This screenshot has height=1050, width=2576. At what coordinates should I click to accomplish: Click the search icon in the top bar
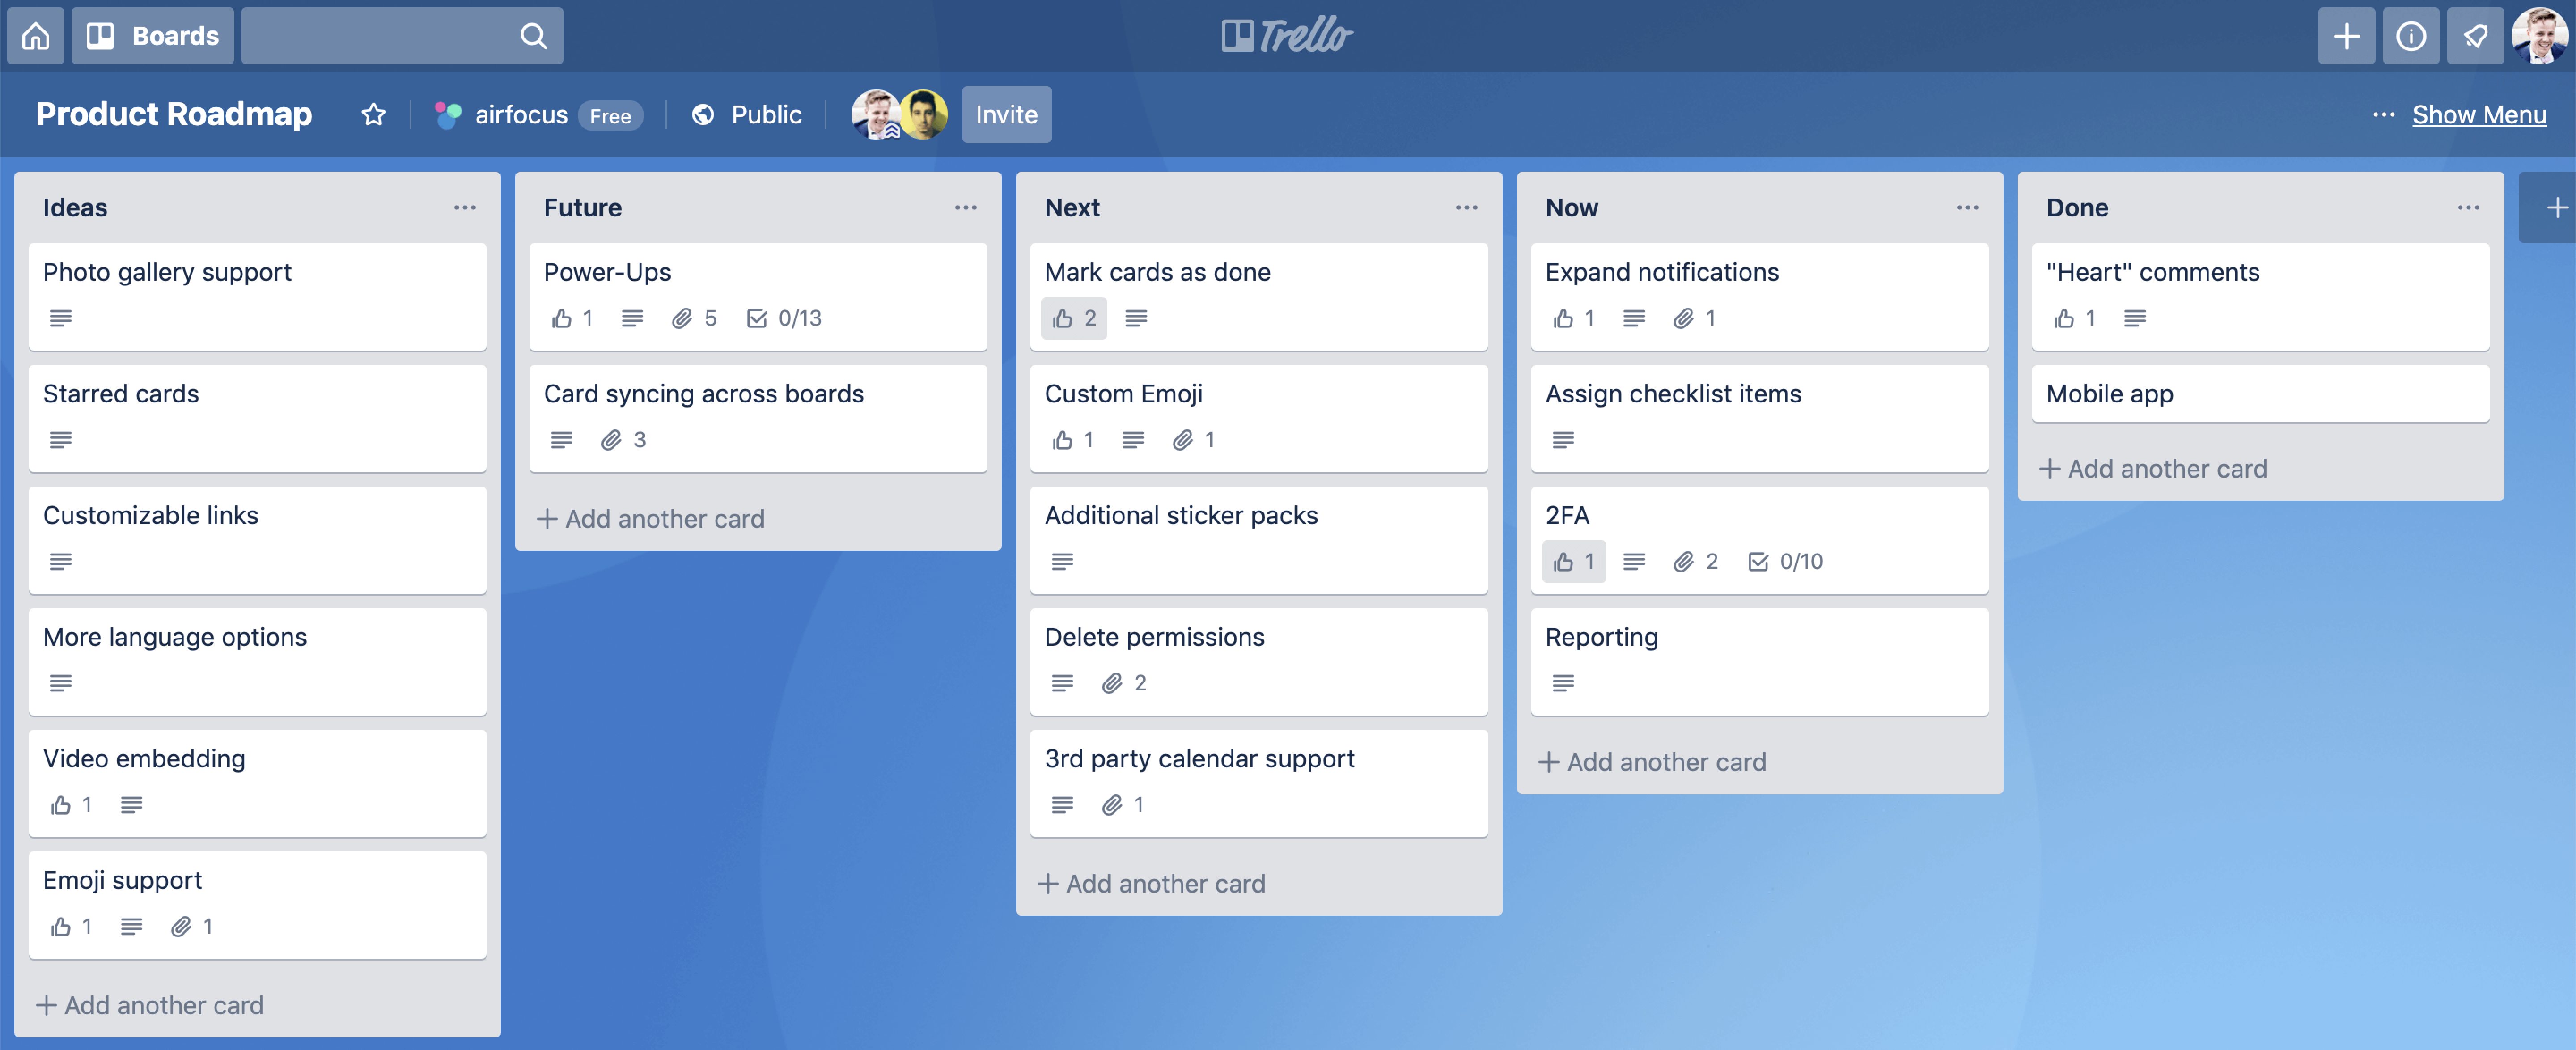tap(534, 33)
